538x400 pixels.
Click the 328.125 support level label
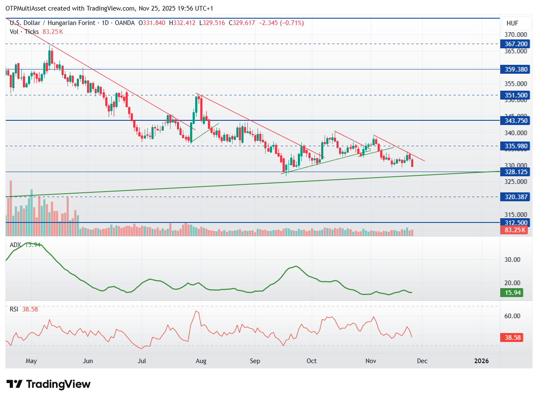(x=516, y=172)
